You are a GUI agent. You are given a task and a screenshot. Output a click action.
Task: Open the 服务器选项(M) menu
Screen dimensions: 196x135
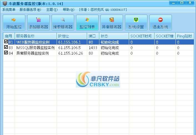[x=30, y=10]
